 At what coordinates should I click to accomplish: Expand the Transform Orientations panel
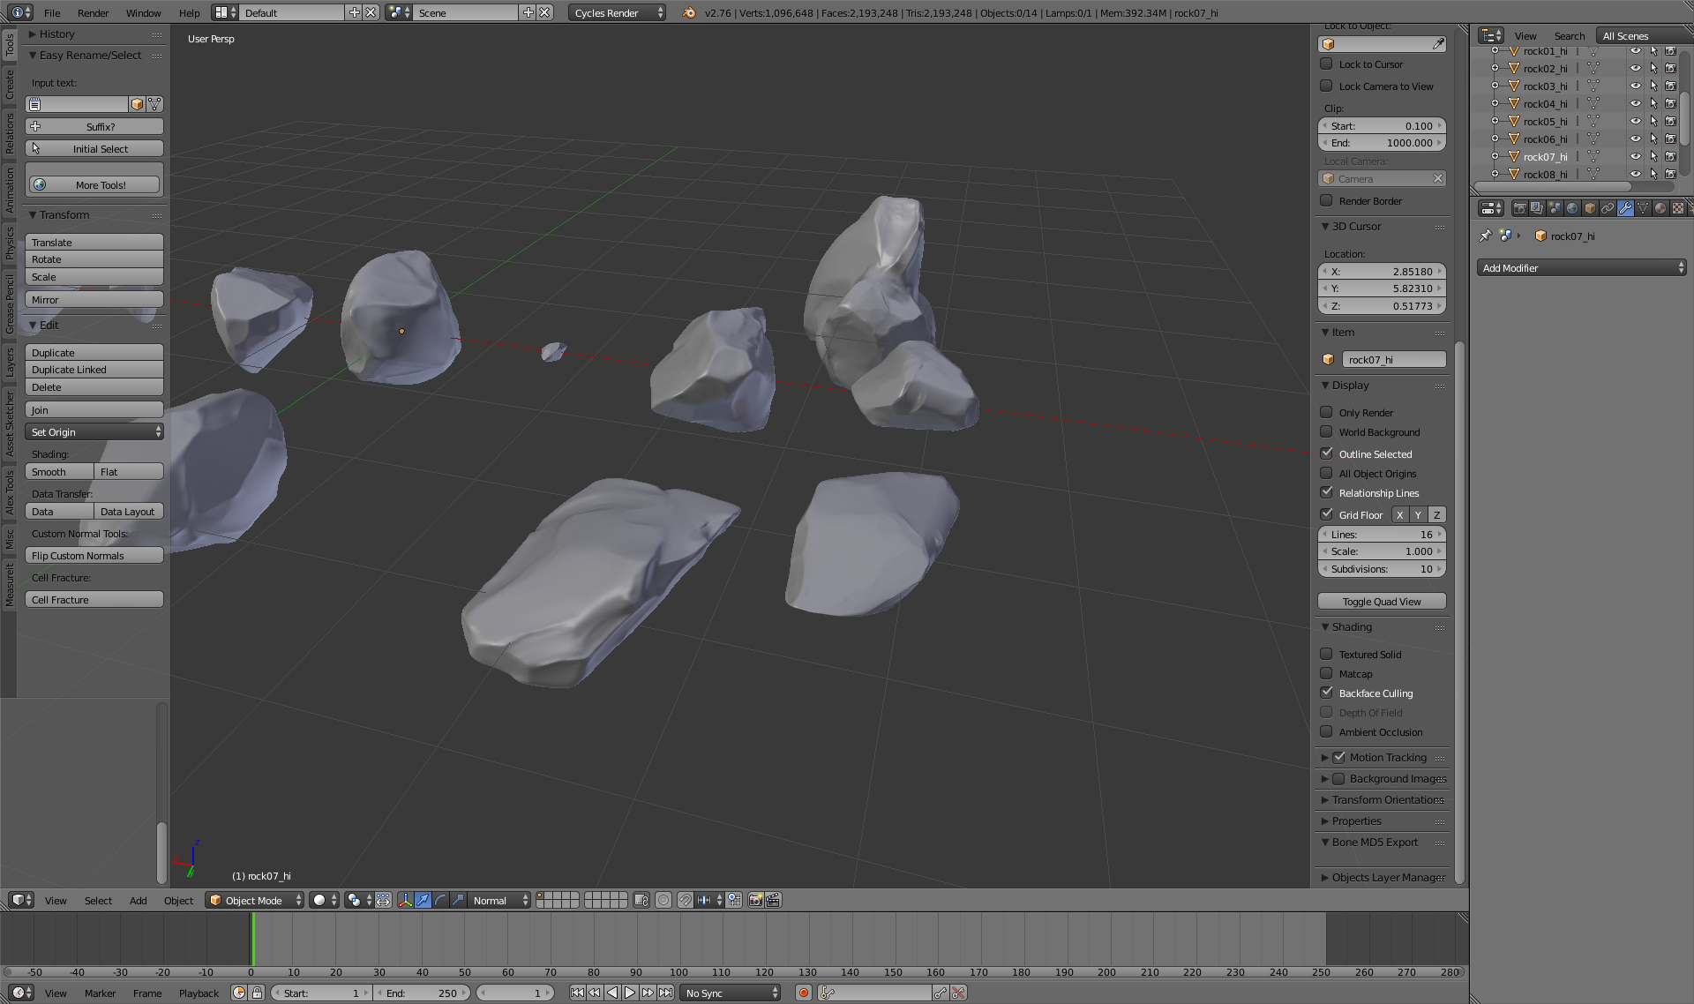pos(1324,800)
